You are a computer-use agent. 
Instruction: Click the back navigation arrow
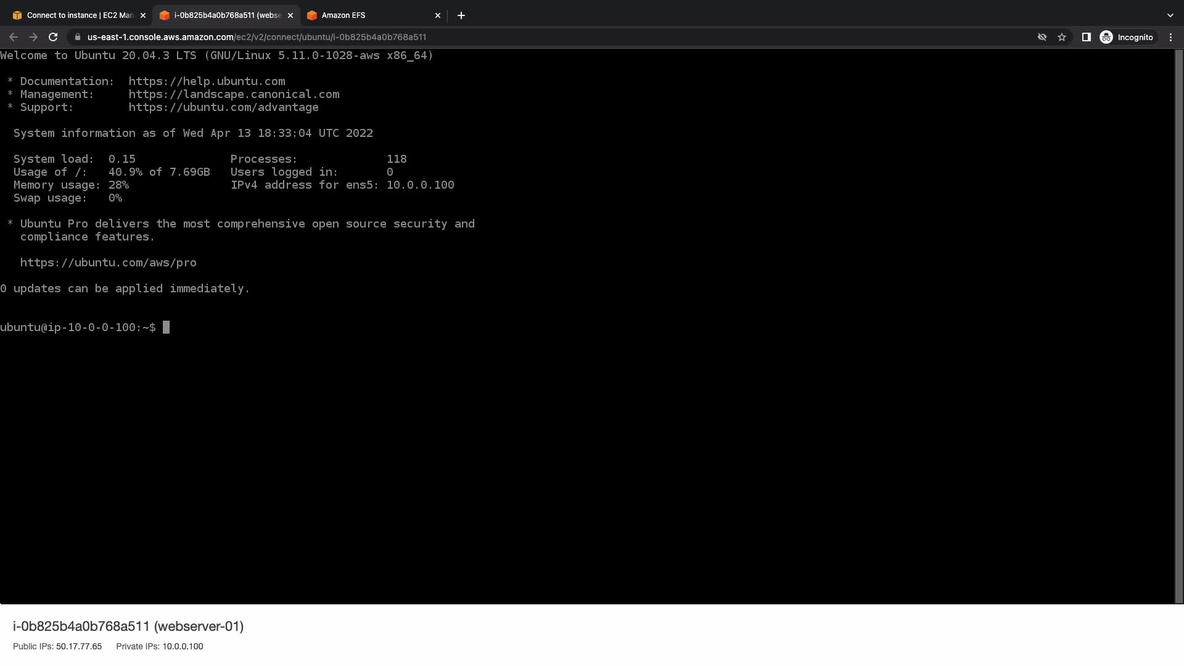coord(14,37)
